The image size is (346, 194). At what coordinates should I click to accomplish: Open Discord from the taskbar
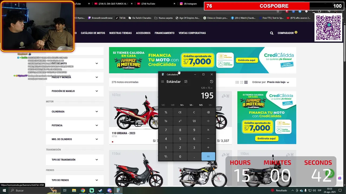[109, 190]
